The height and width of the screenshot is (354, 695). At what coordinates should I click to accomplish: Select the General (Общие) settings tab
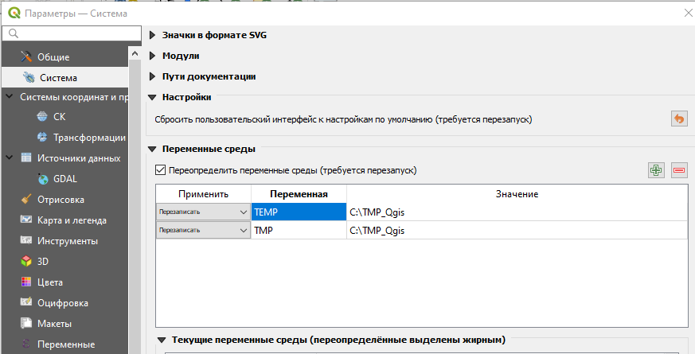pyautogui.click(x=53, y=57)
